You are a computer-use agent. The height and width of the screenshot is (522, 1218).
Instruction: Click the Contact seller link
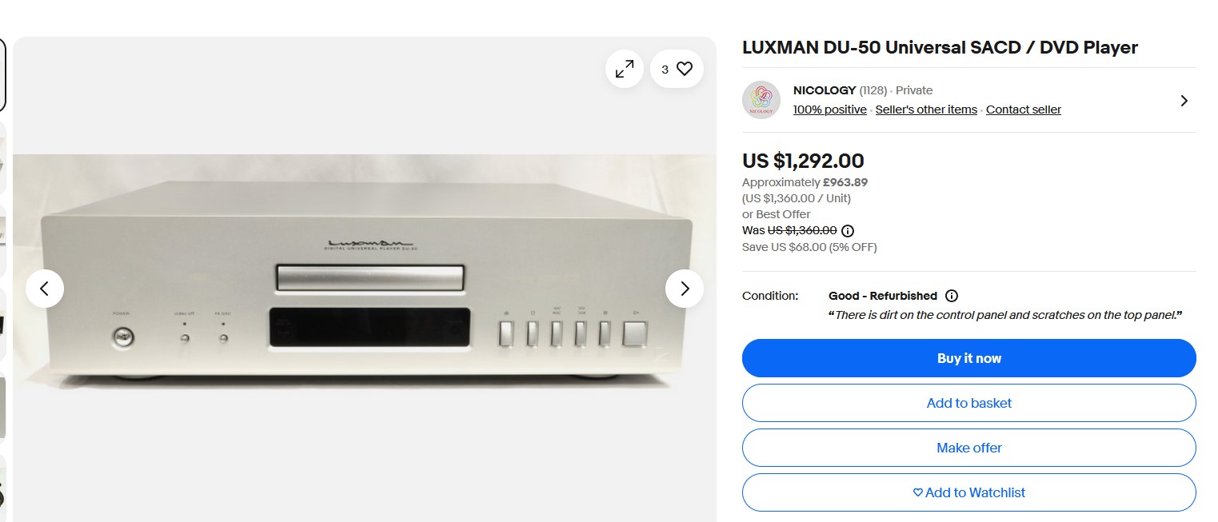(x=1023, y=110)
